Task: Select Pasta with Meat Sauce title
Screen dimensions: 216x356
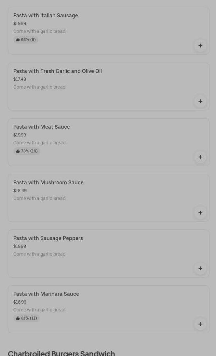Action: pos(42,127)
